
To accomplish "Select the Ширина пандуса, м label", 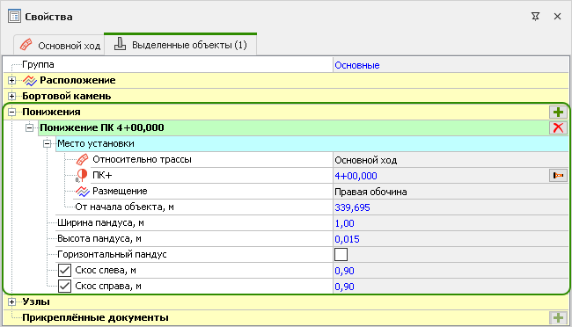I will [100, 222].
